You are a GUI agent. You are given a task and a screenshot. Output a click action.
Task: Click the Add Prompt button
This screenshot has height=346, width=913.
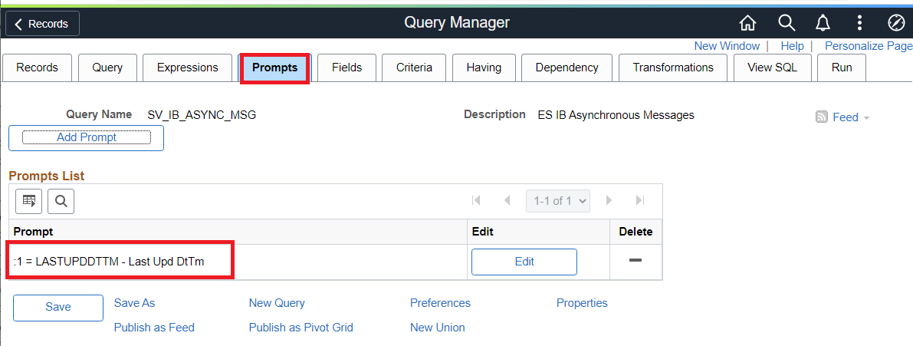87,137
